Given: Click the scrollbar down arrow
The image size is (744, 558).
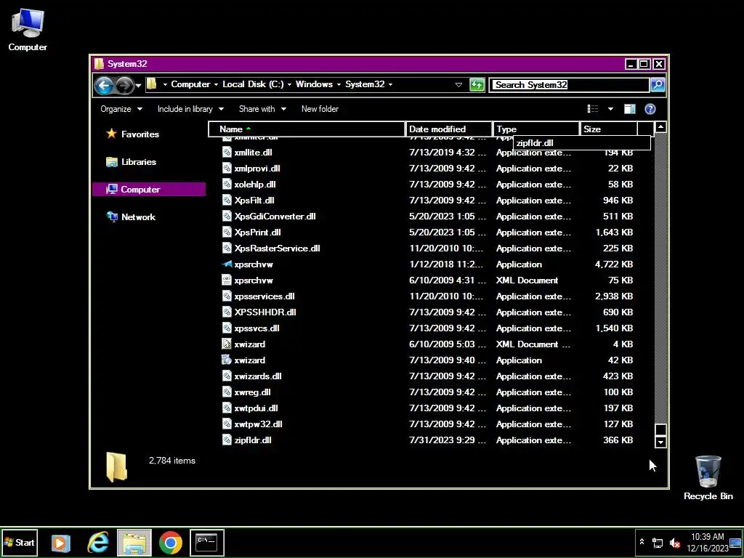Looking at the screenshot, I should tap(660, 442).
